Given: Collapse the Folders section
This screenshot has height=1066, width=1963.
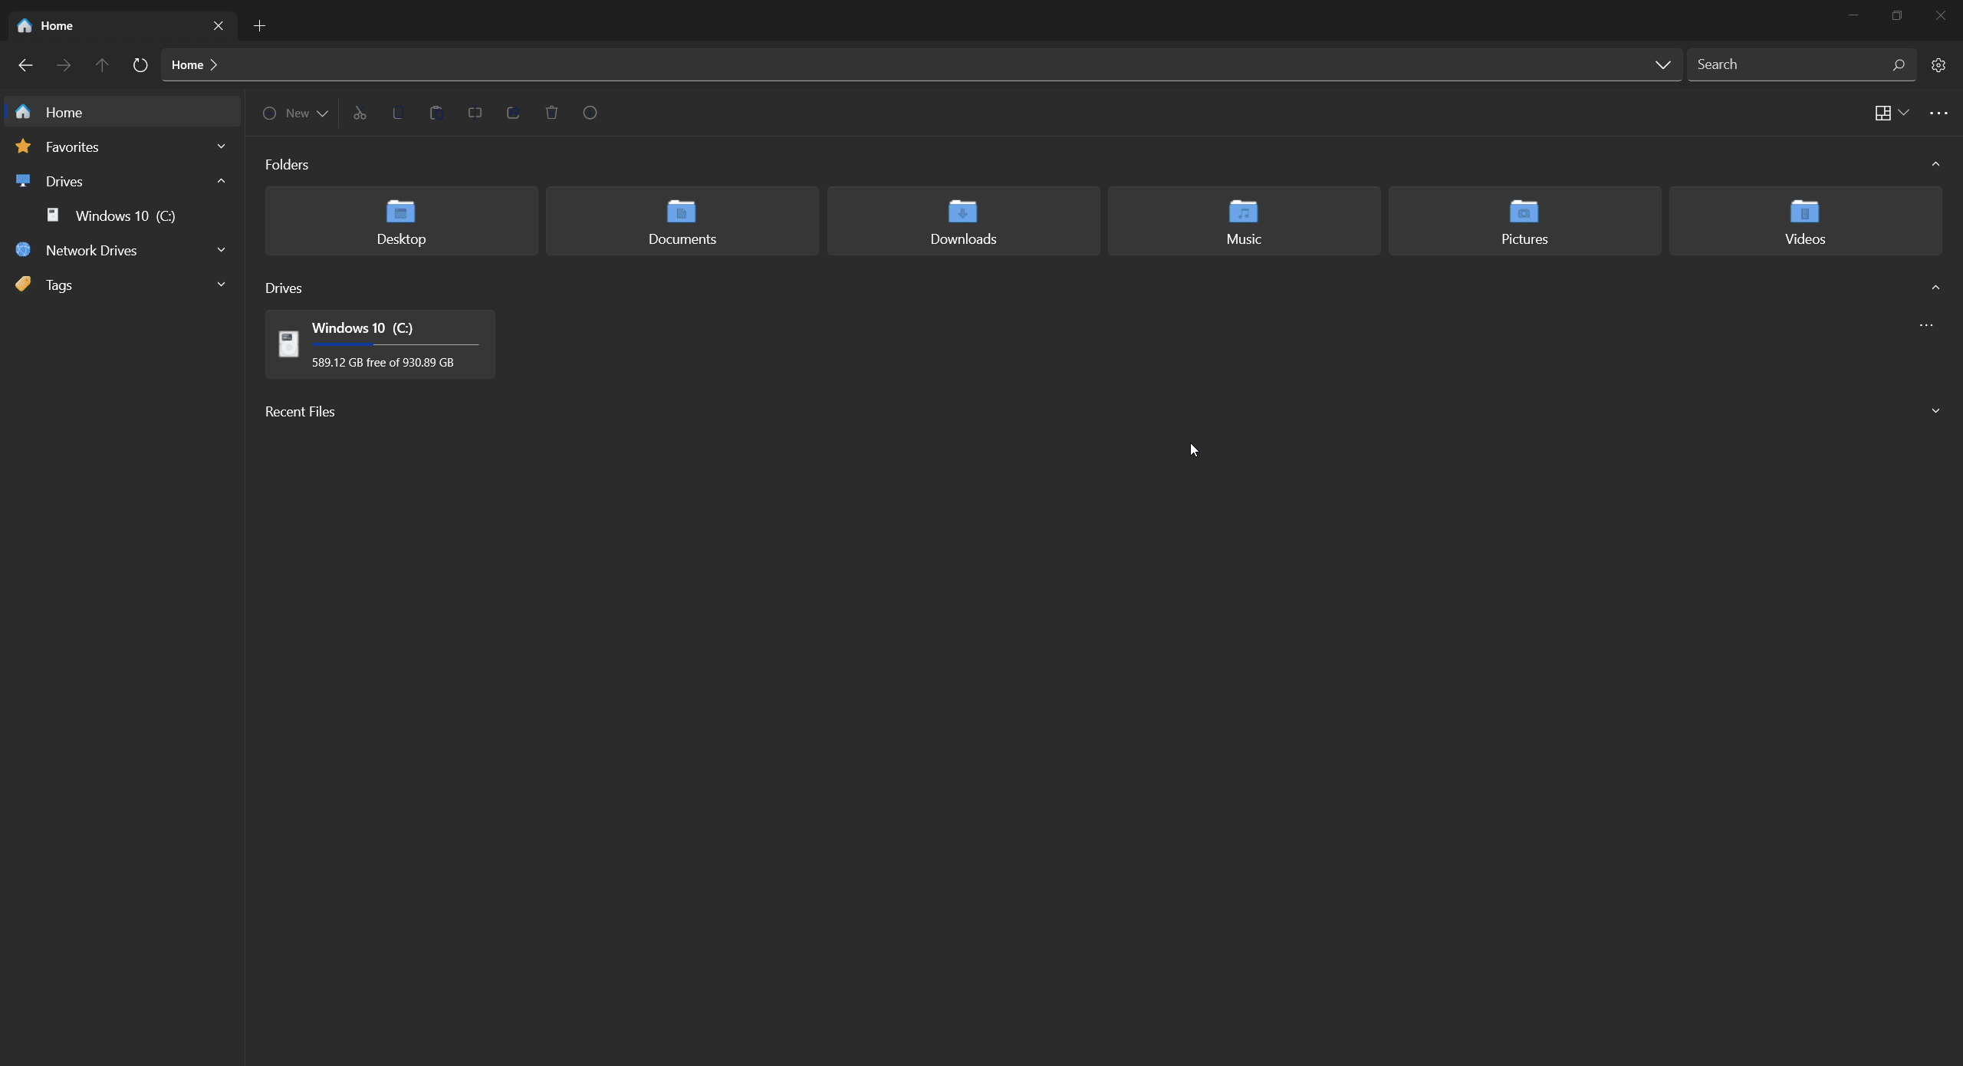Looking at the screenshot, I should pos(1935,164).
